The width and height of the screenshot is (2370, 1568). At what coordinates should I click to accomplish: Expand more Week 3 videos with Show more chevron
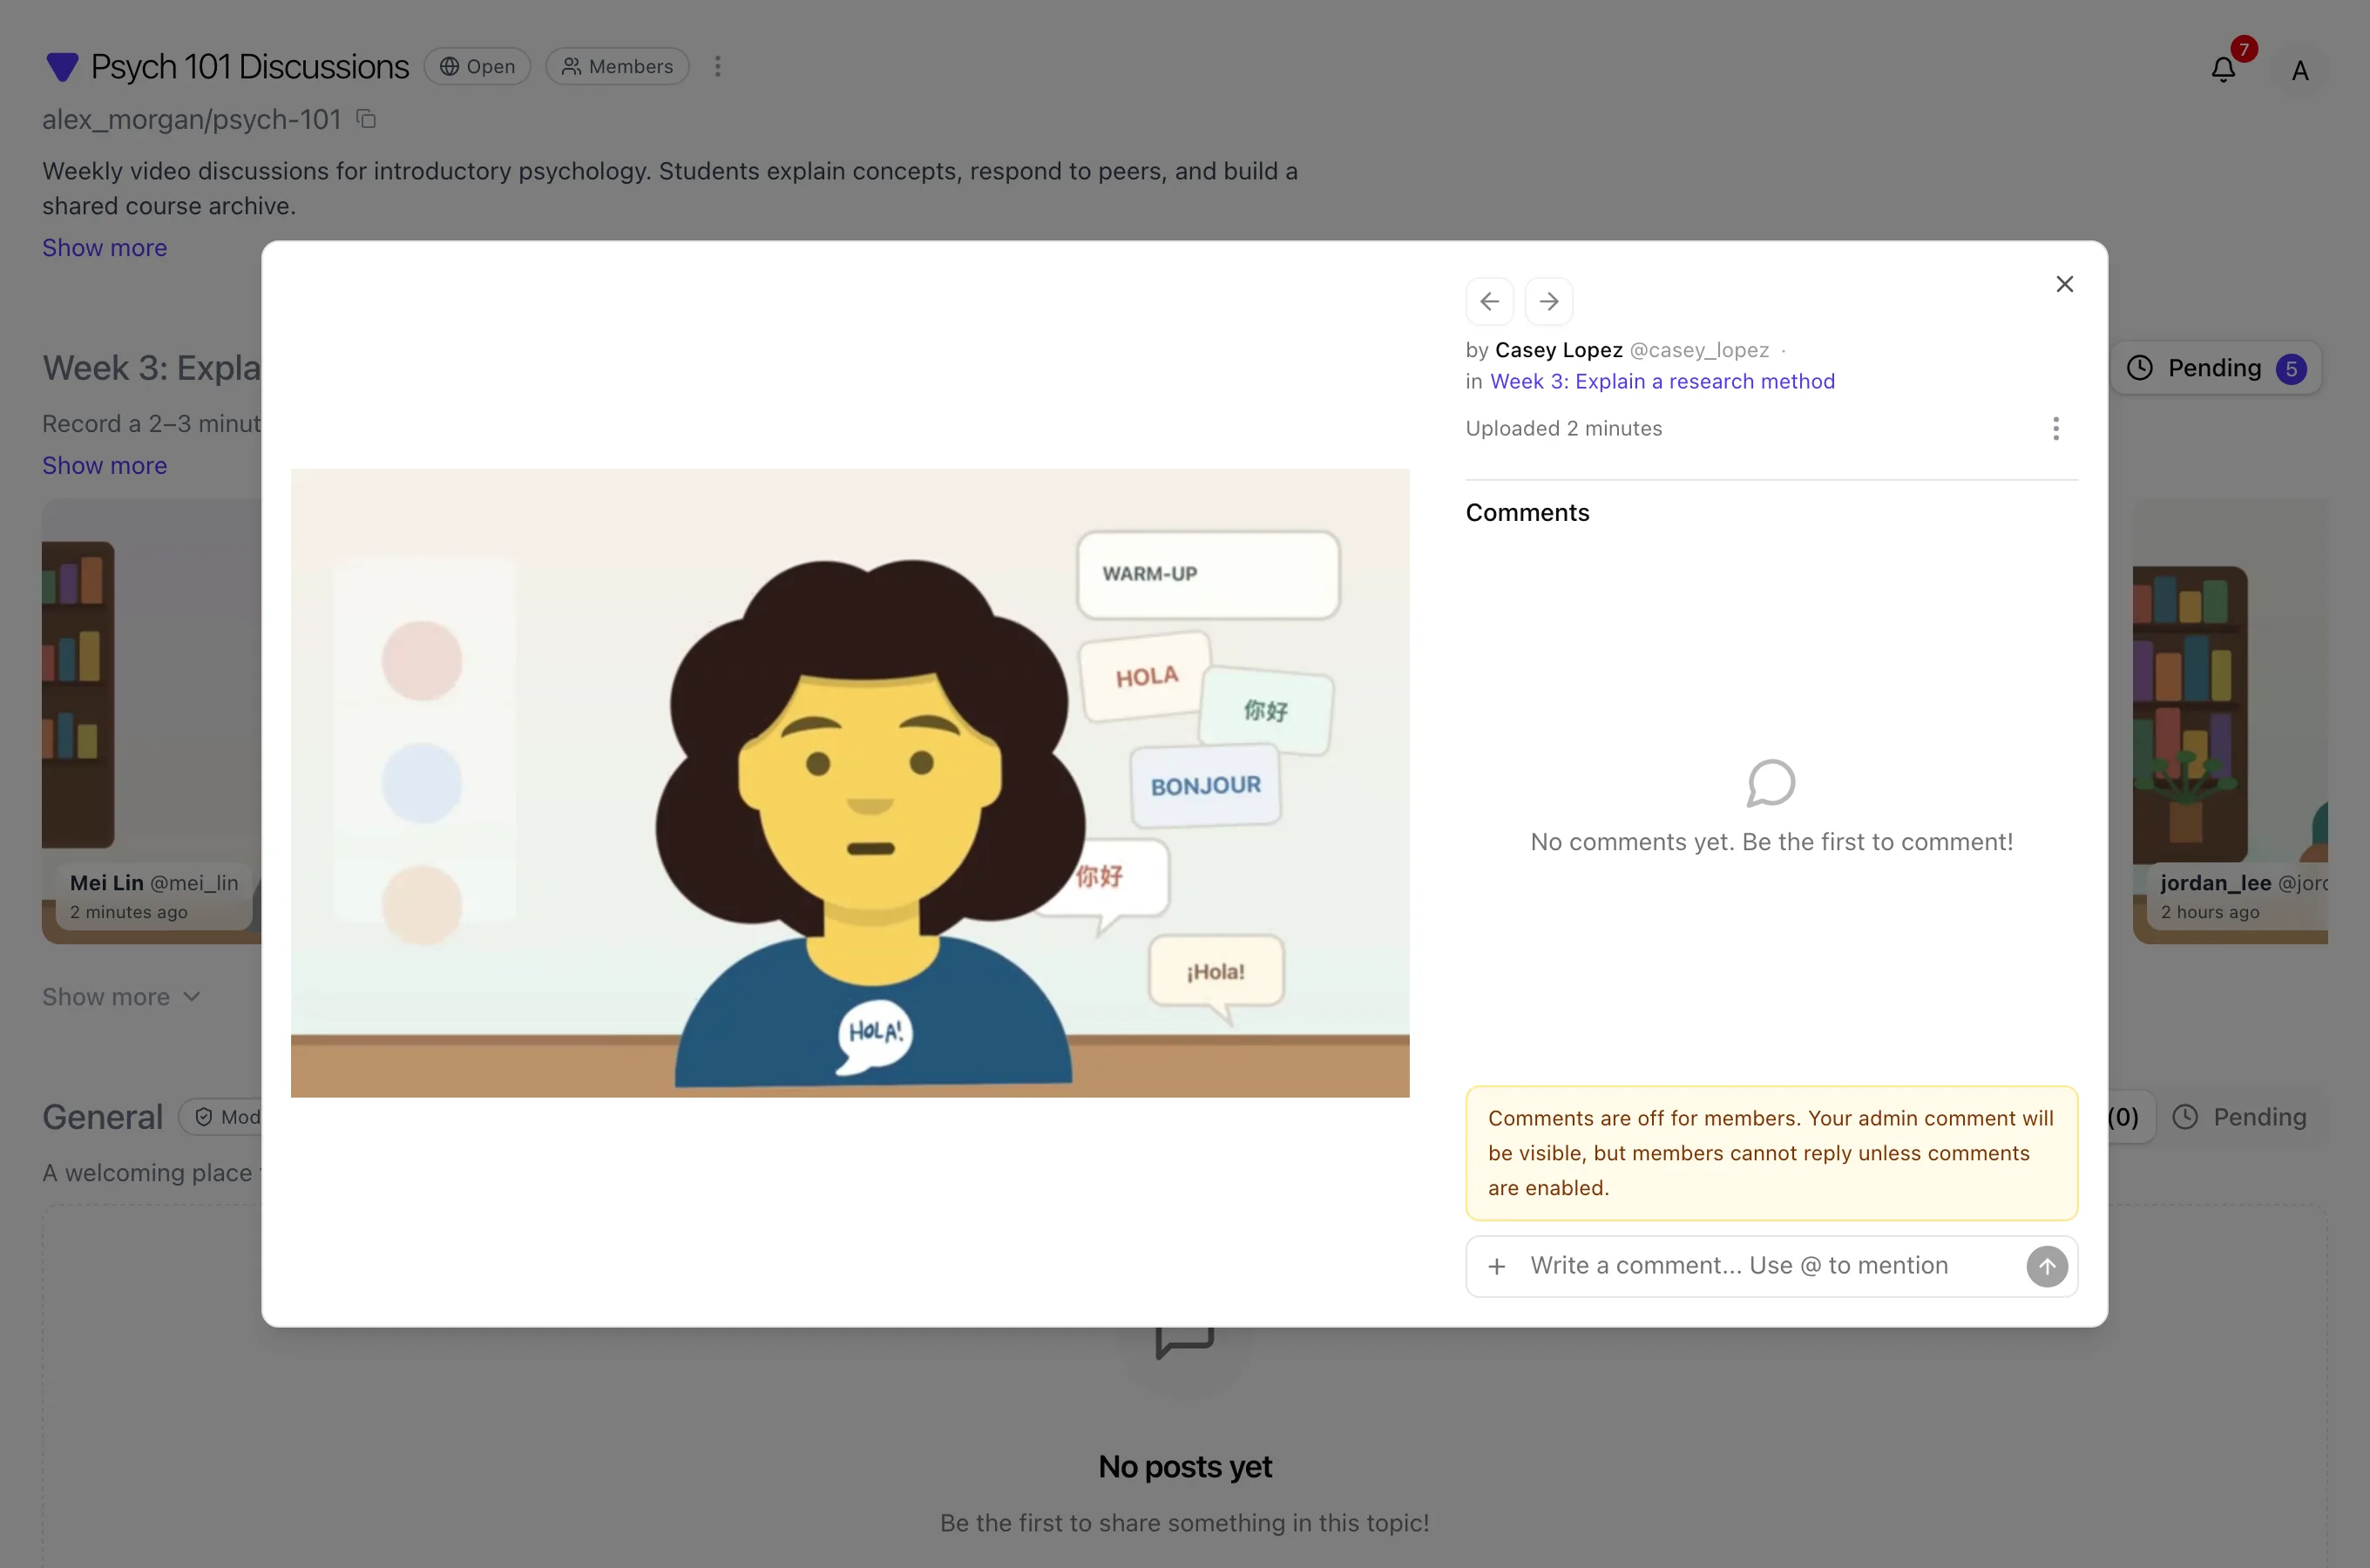click(121, 997)
